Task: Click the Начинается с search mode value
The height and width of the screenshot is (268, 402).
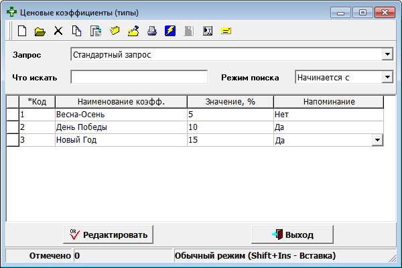Action: coord(323,78)
